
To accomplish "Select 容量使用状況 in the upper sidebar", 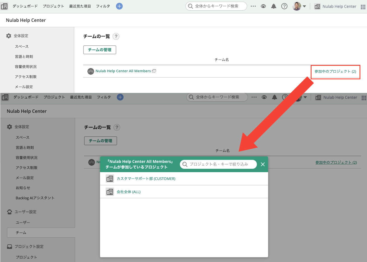I will click(26, 67).
